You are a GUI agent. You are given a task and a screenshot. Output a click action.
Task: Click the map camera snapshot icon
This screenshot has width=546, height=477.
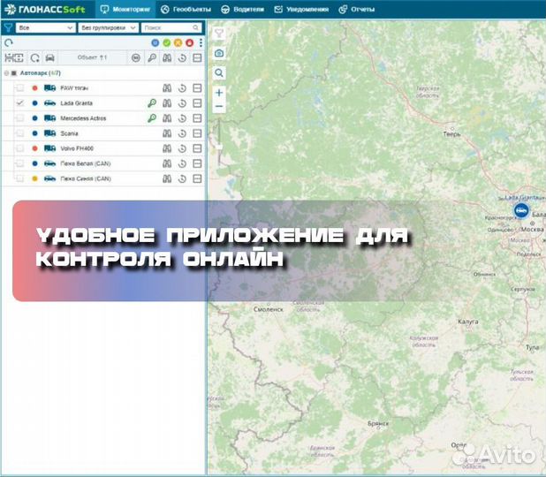coord(219,53)
